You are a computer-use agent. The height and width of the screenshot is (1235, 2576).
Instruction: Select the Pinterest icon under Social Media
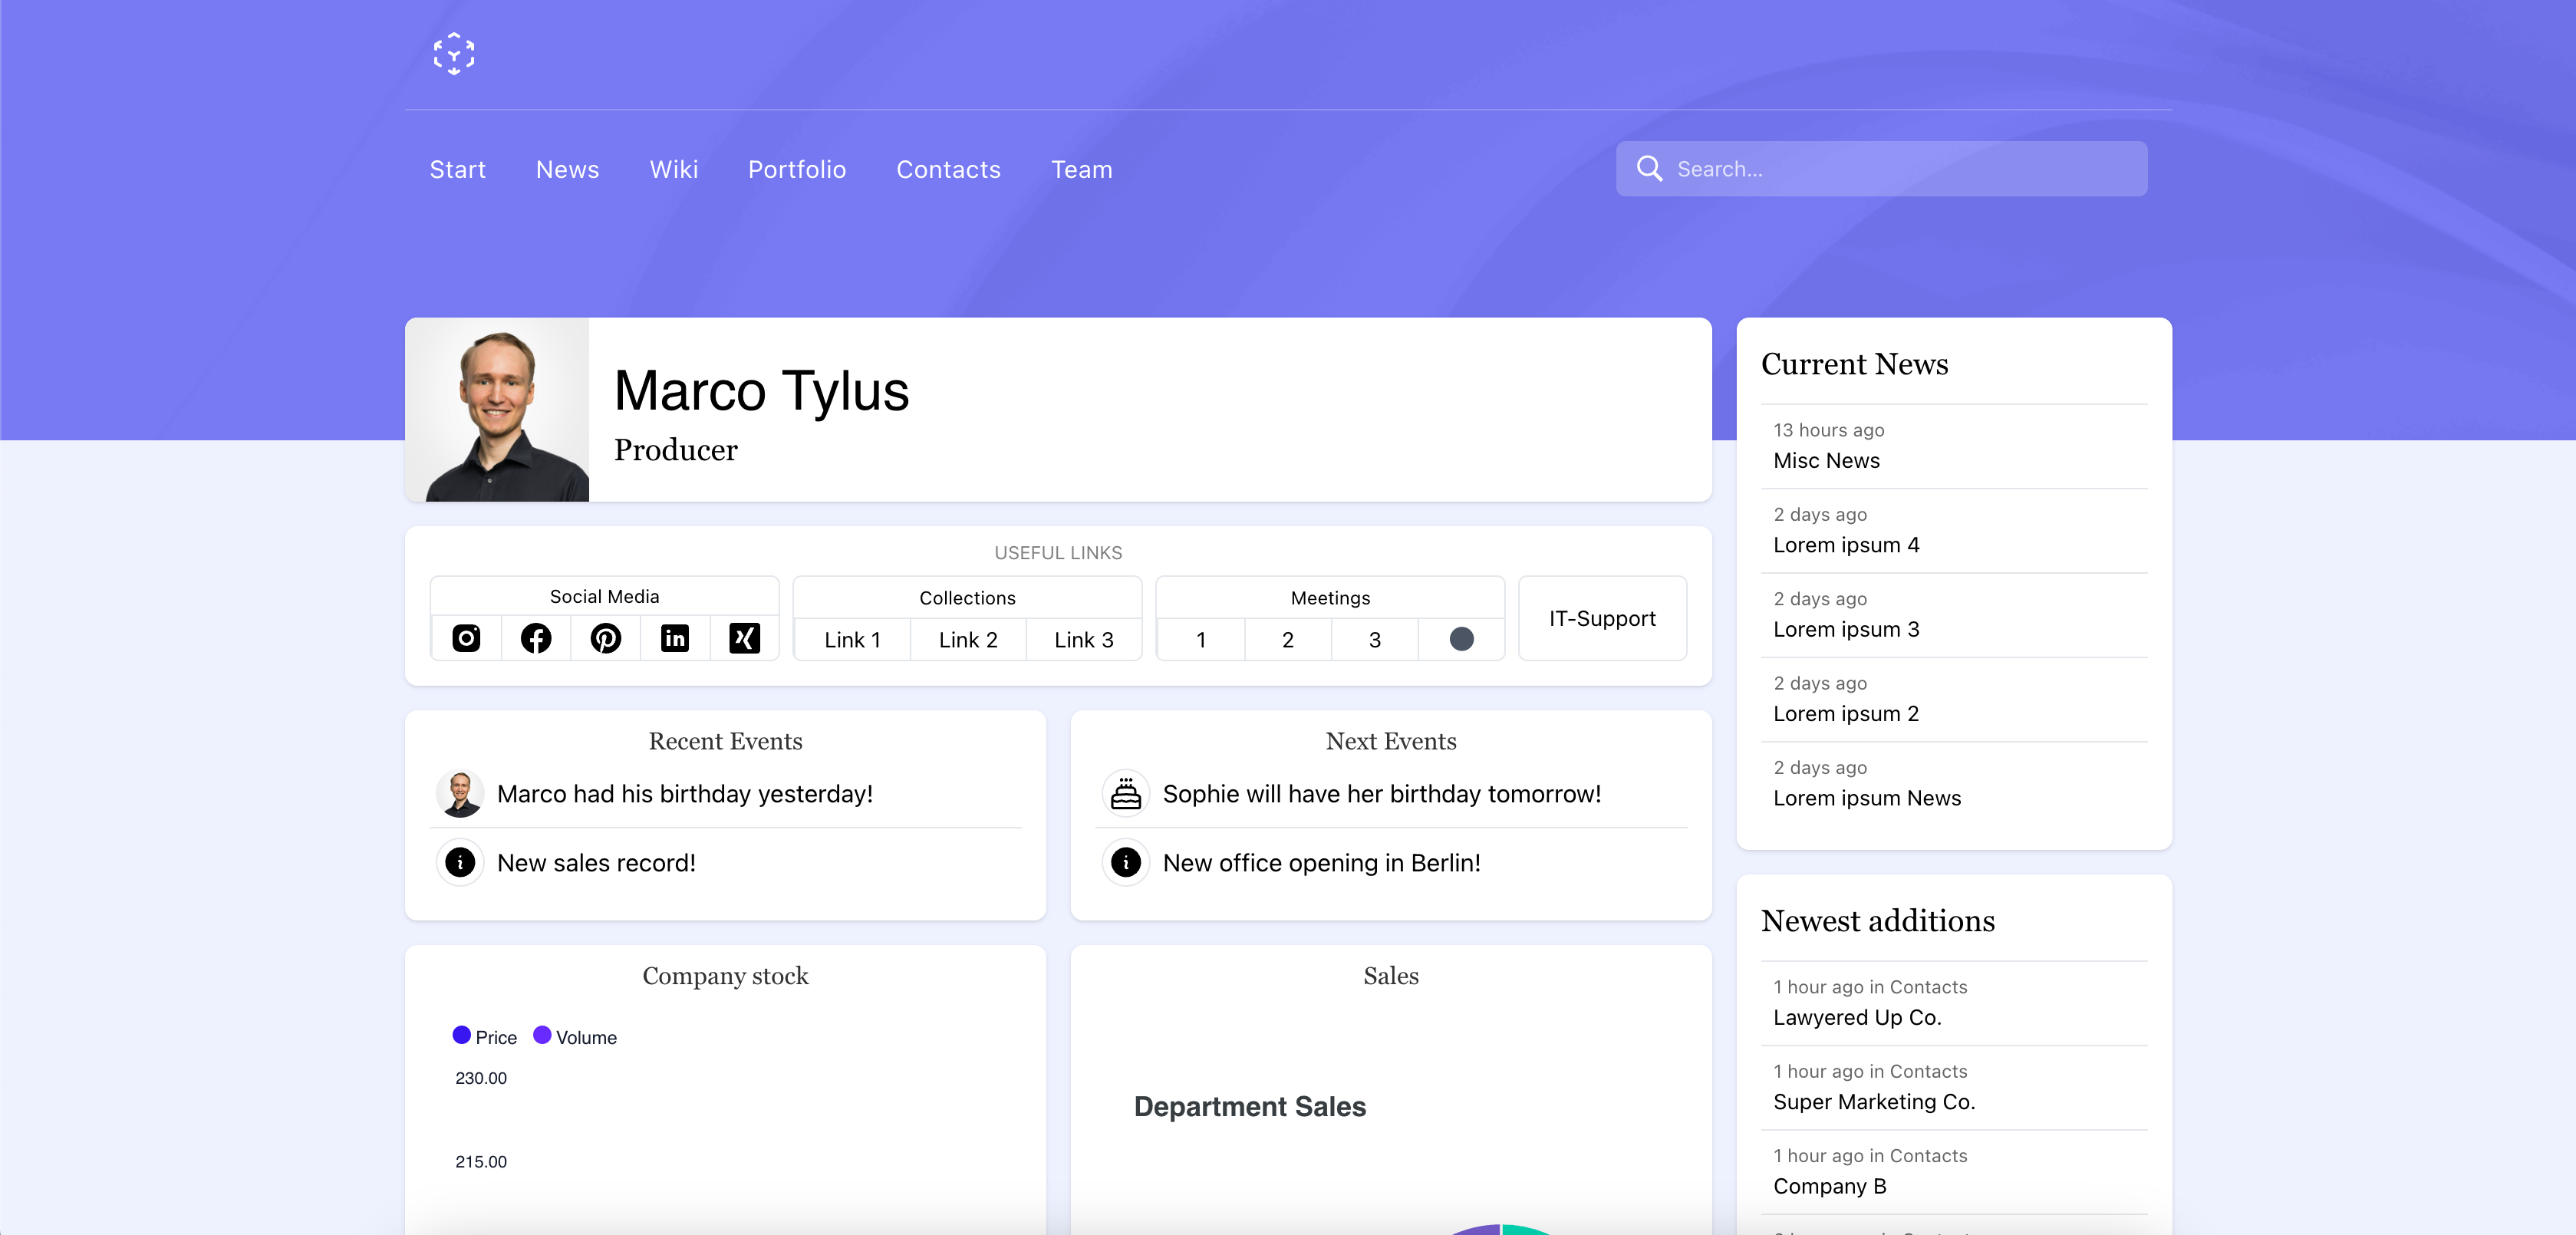point(605,638)
